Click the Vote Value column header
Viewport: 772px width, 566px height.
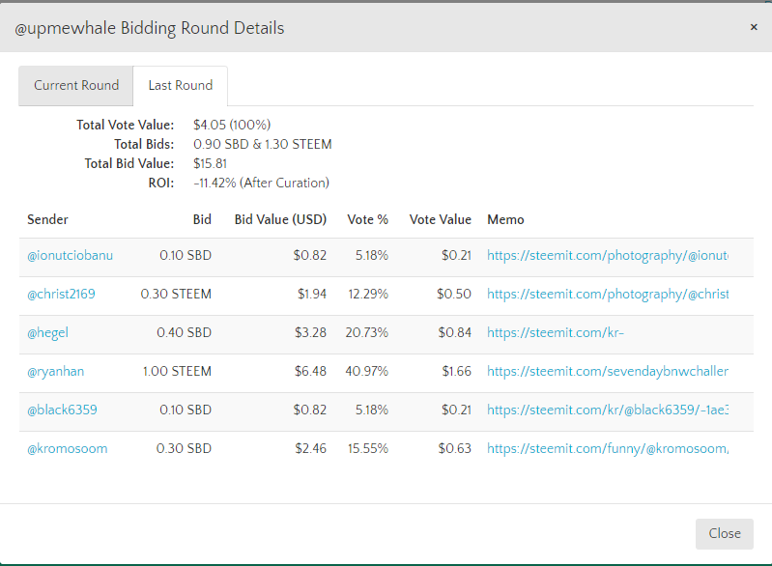click(441, 219)
